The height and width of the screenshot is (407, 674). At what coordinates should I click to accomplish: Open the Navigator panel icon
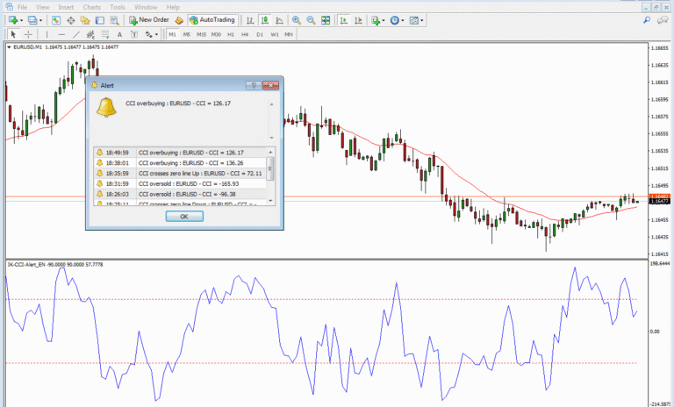[85, 20]
